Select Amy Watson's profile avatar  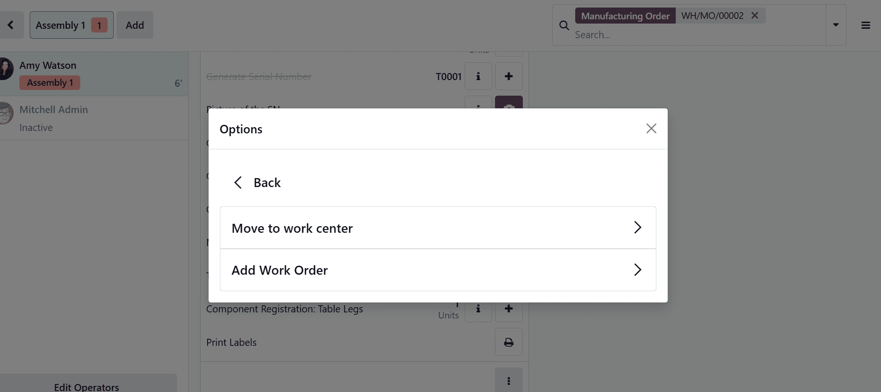click(x=6, y=68)
